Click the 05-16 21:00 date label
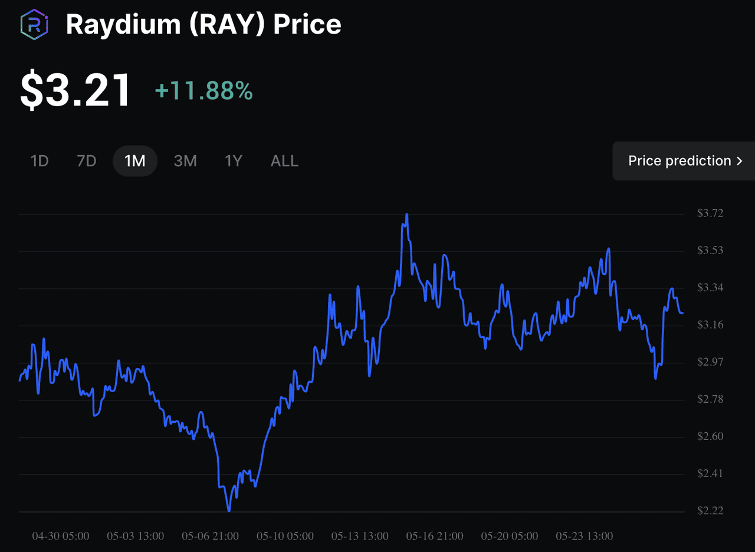 pos(435,536)
